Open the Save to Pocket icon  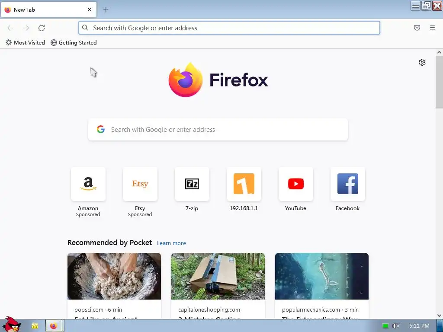(x=417, y=28)
